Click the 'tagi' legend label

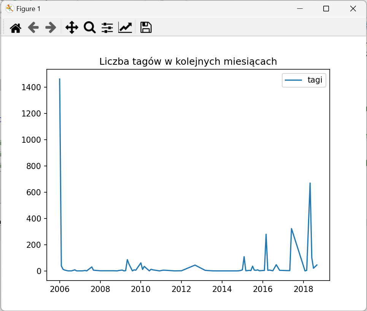315,80
